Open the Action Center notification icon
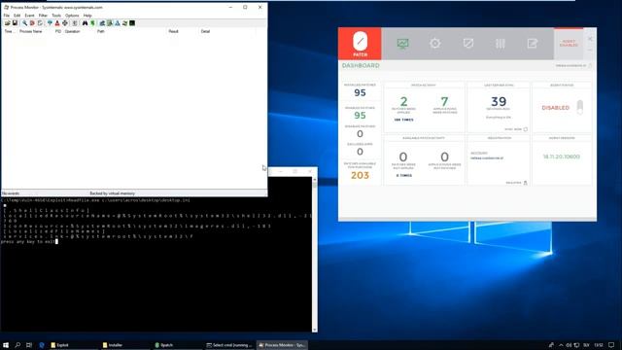Viewport: 622px width, 350px height. tap(611, 345)
